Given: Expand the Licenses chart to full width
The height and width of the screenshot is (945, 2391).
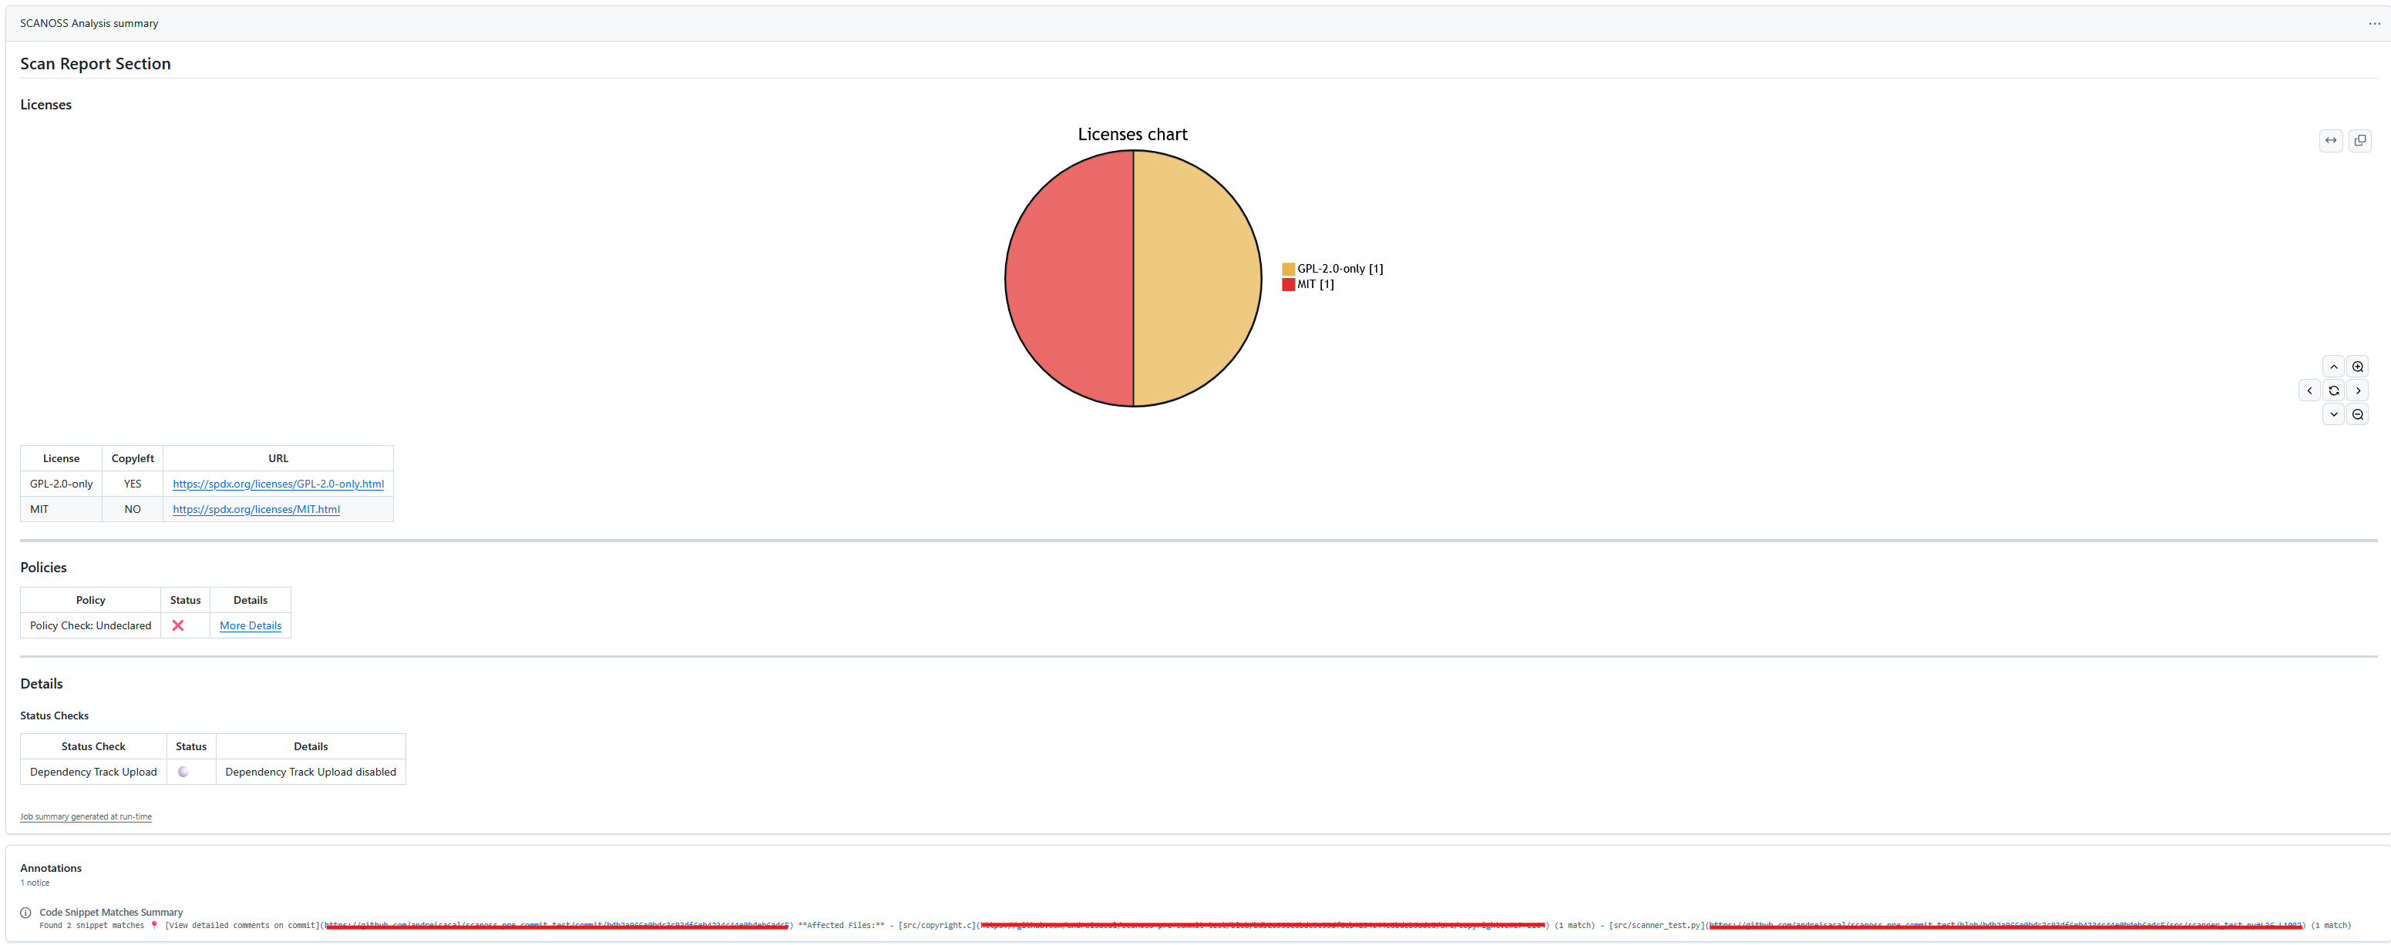Looking at the screenshot, I should click(2331, 140).
